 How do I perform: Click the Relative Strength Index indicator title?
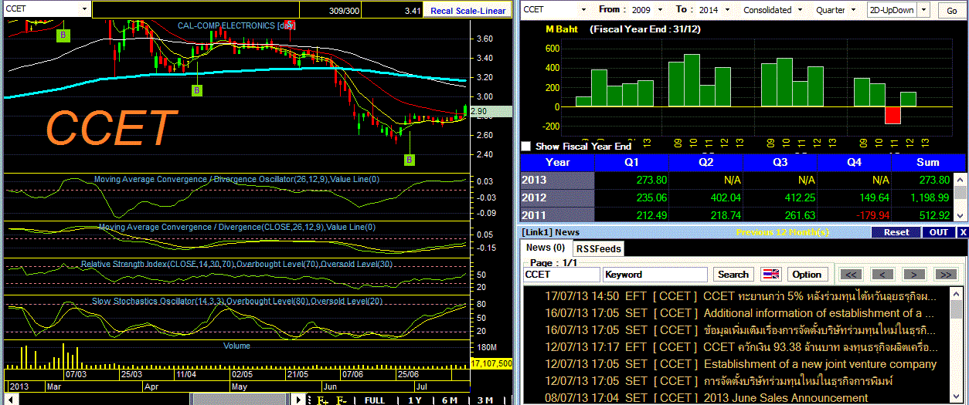point(236,265)
